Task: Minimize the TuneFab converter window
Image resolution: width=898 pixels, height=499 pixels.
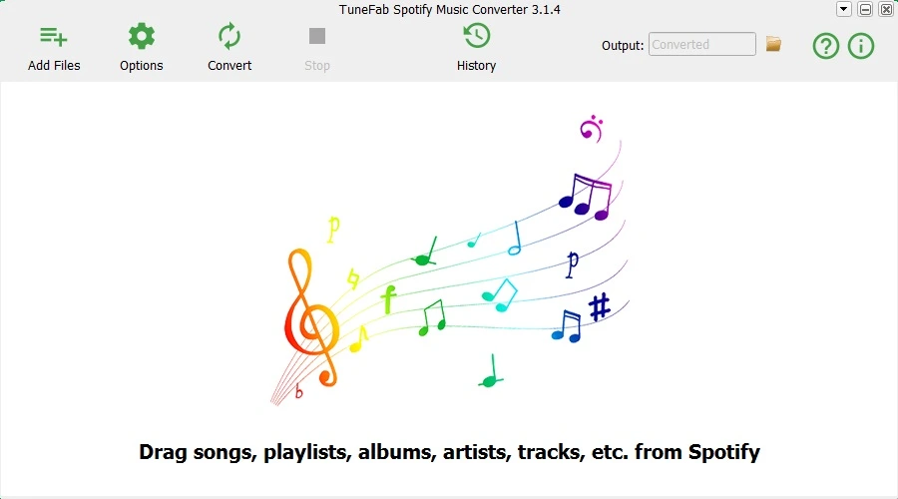Action: click(865, 9)
